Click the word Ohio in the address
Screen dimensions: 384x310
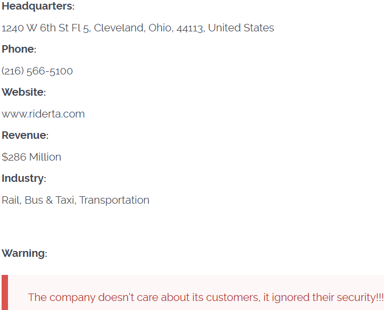click(x=160, y=28)
